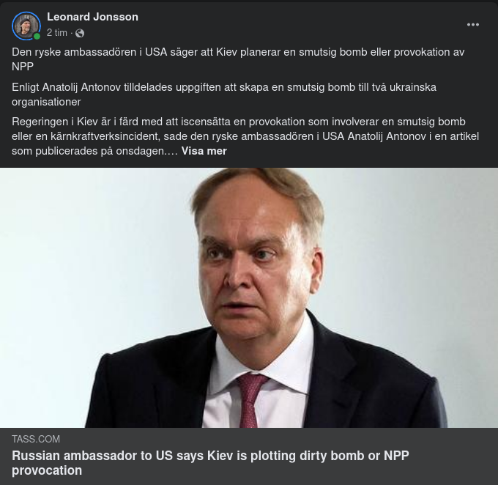Viewport: 498px width, 485px height.
Task: Click the word "organisationer" in the post
Action: point(46,102)
